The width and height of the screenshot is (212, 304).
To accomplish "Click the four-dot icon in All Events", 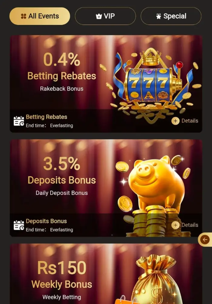I will [24, 16].
